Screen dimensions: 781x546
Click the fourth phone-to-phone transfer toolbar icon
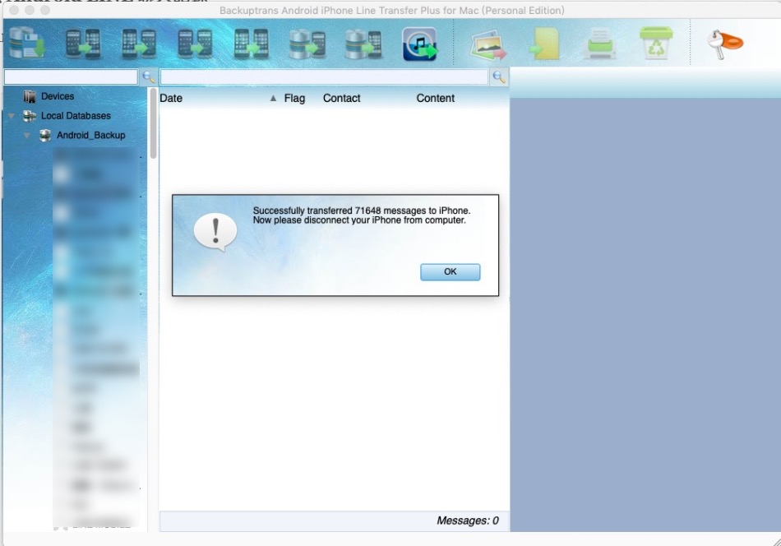click(x=251, y=44)
